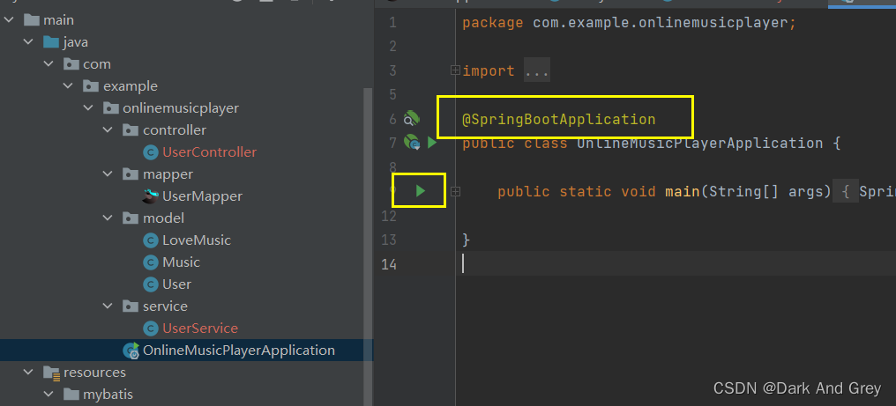Click the class icon beside LoveMusic
Screen dimensions: 896x406
click(x=150, y=240)
